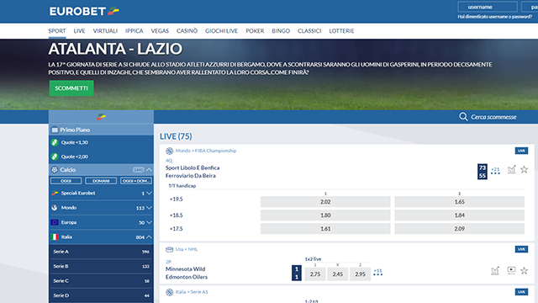Select odds 1.61 for +17.5 handicap

(x=325, y=228)
